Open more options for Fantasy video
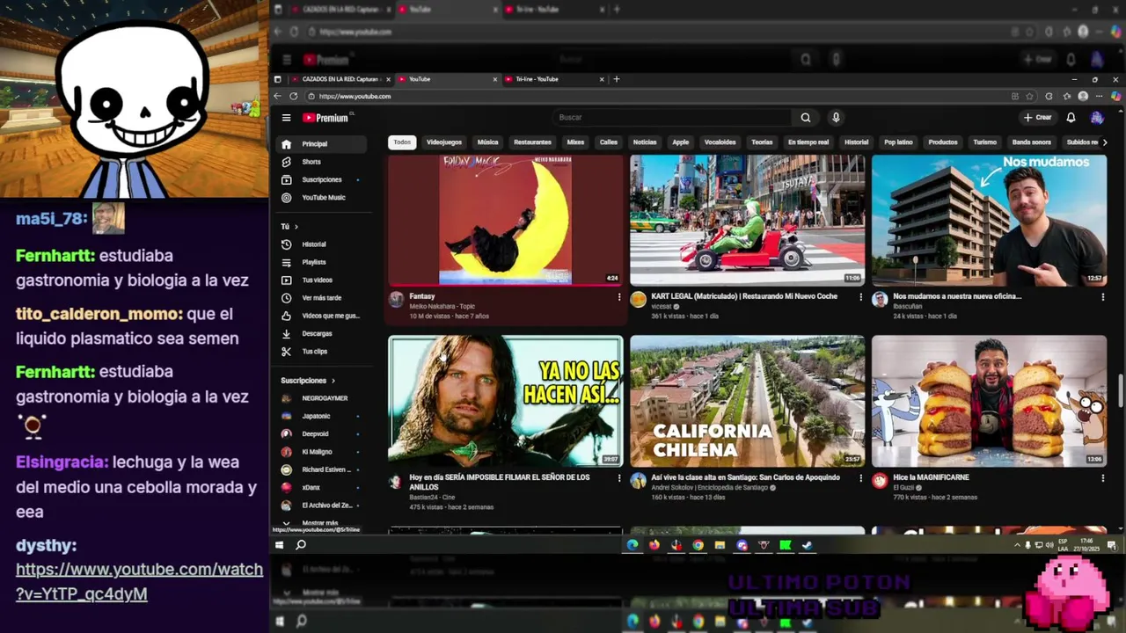The width and height of the screenshot is (1126, 633). click(619, 297)
